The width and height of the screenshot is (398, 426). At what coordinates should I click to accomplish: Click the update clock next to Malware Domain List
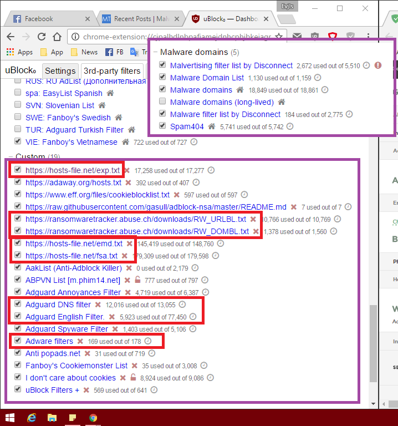point(318,78)
